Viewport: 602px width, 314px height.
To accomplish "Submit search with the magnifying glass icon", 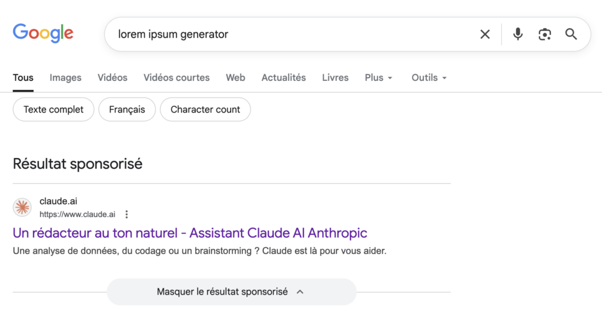I will pos(571,34).
